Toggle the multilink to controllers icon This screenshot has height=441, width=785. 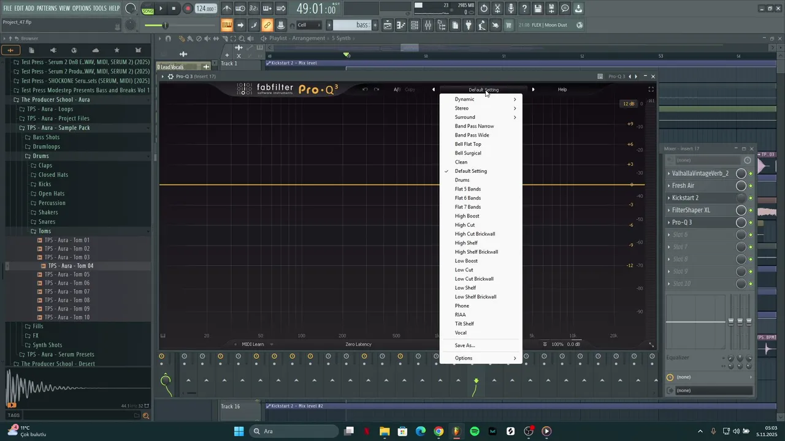267,25
